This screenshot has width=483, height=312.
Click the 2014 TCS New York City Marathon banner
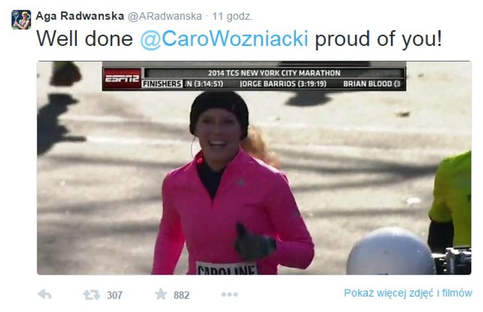point(274,73)
